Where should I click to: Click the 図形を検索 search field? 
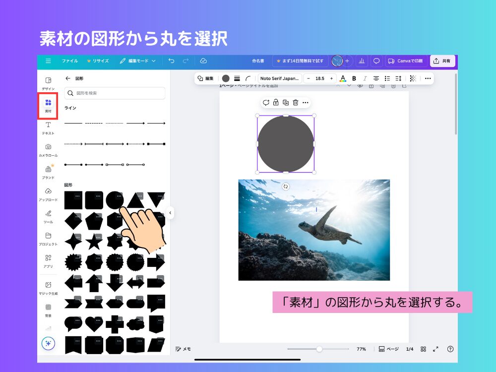click(x=114, y=93)
